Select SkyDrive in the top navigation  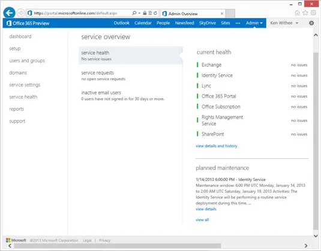(x=208, y=23)
